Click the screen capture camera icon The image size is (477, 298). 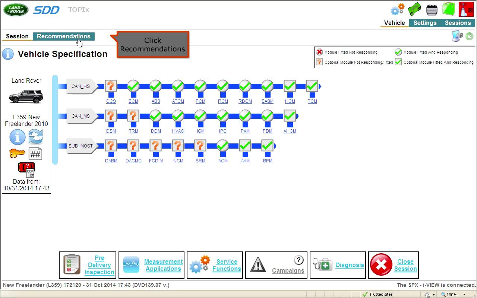[x=457, y=36]
